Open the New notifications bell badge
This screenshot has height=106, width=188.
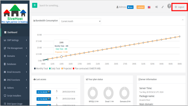tap(130, 7)
